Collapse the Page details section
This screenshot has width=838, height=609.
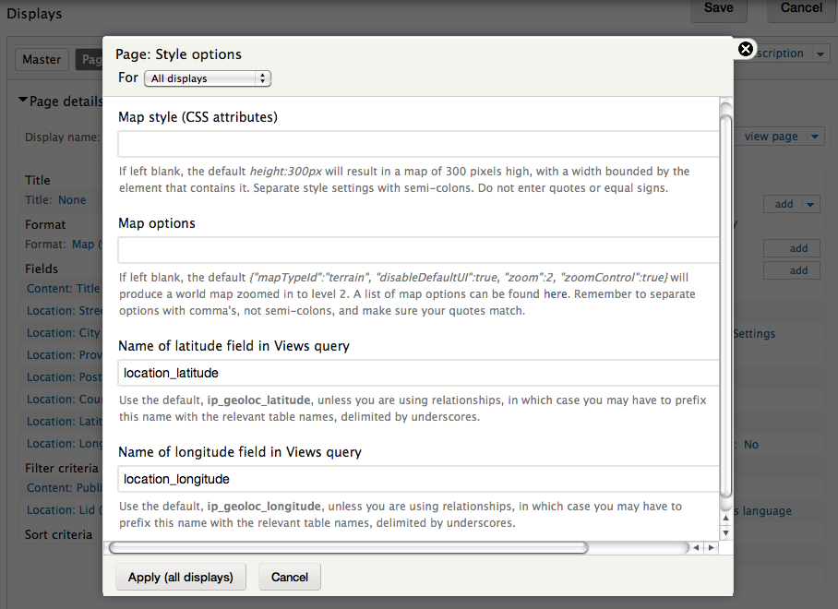[x=22, y=101]
